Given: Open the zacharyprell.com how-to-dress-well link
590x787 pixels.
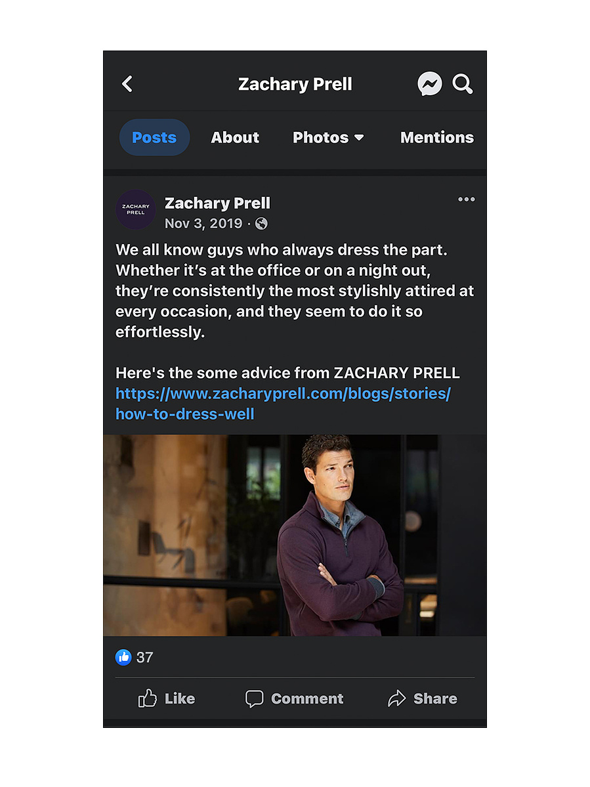Looking at the screenshot, I should point(283,404).
